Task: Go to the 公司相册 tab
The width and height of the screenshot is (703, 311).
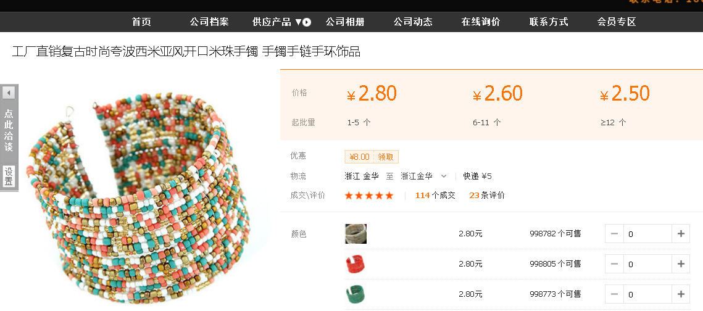Action: tap(345, 22)
